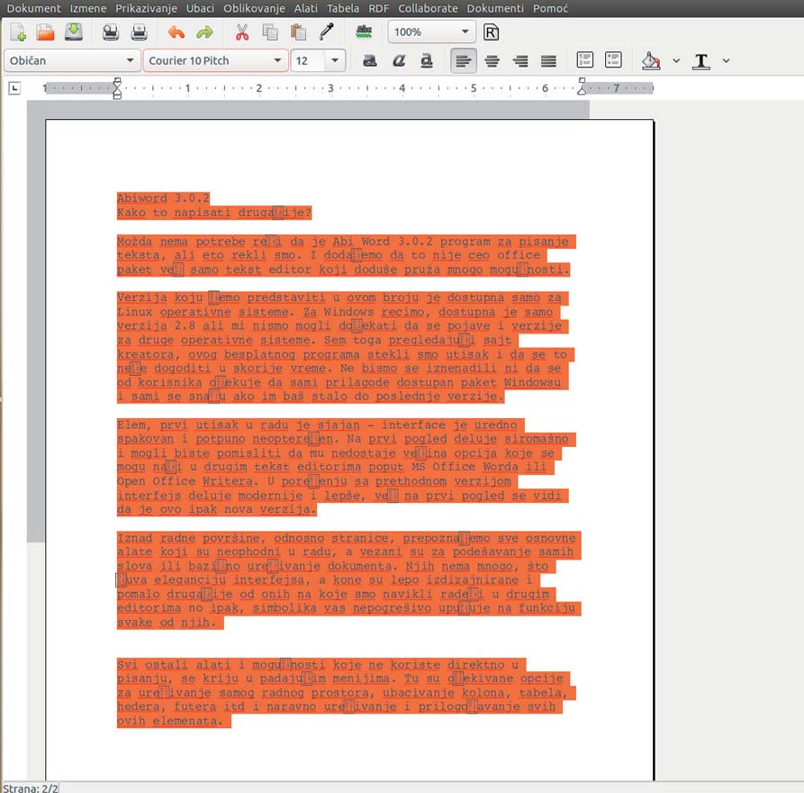Save the document using the toolbar icon
The width and height of the screenshot is (804, 793).
click(x=74, y=32)
